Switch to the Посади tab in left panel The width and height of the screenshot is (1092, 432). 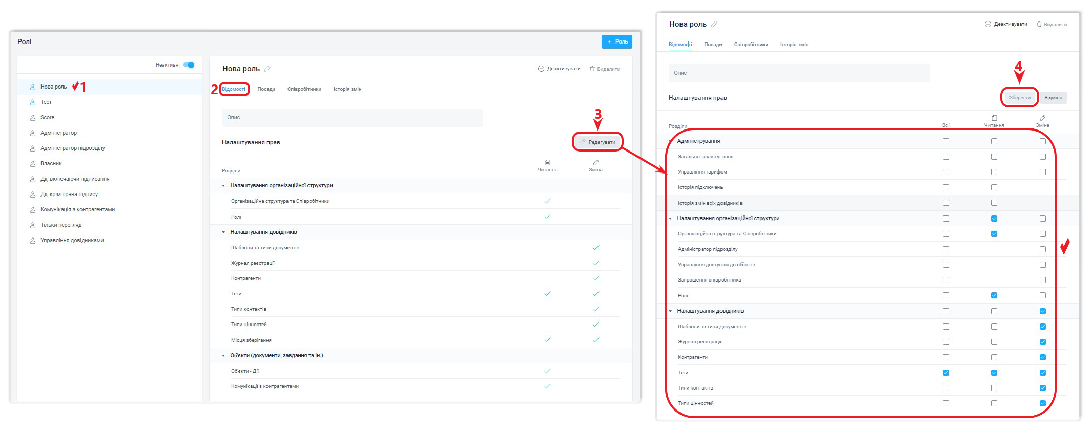pos(266,89)
